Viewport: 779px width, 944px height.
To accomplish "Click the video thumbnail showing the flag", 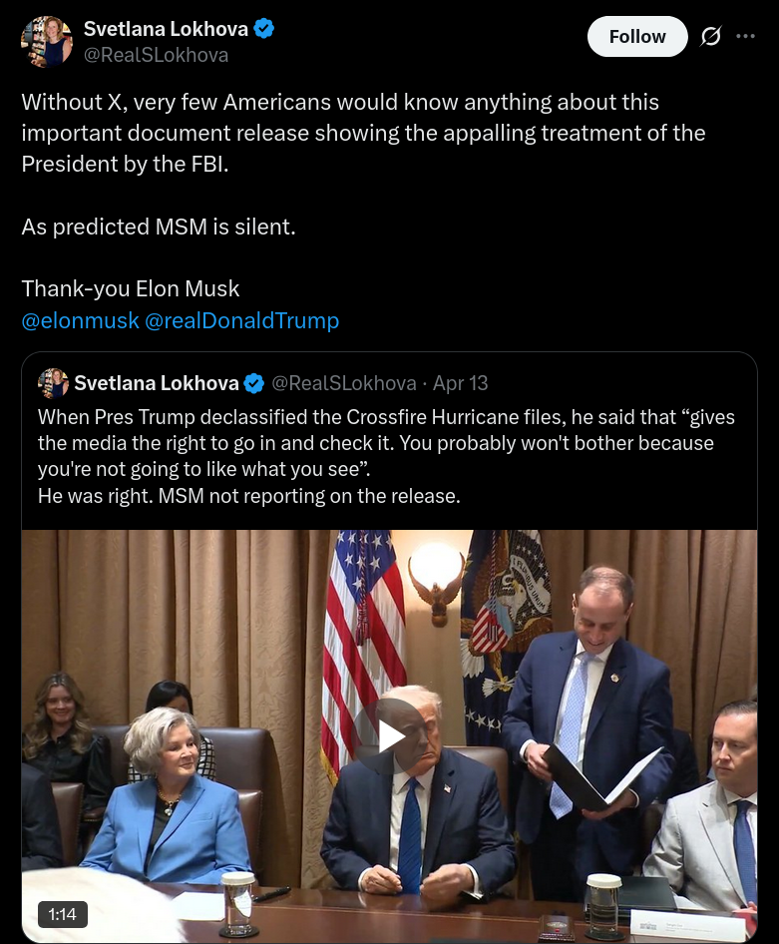I will tap(365, 619).
